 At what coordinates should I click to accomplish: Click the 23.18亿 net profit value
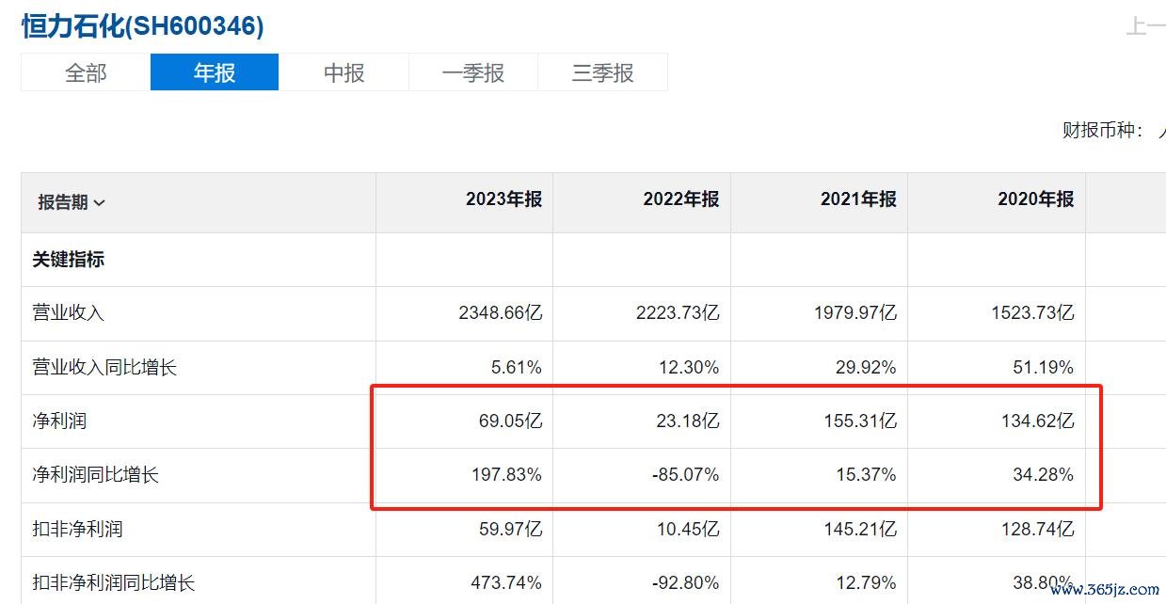pos(688,421)
